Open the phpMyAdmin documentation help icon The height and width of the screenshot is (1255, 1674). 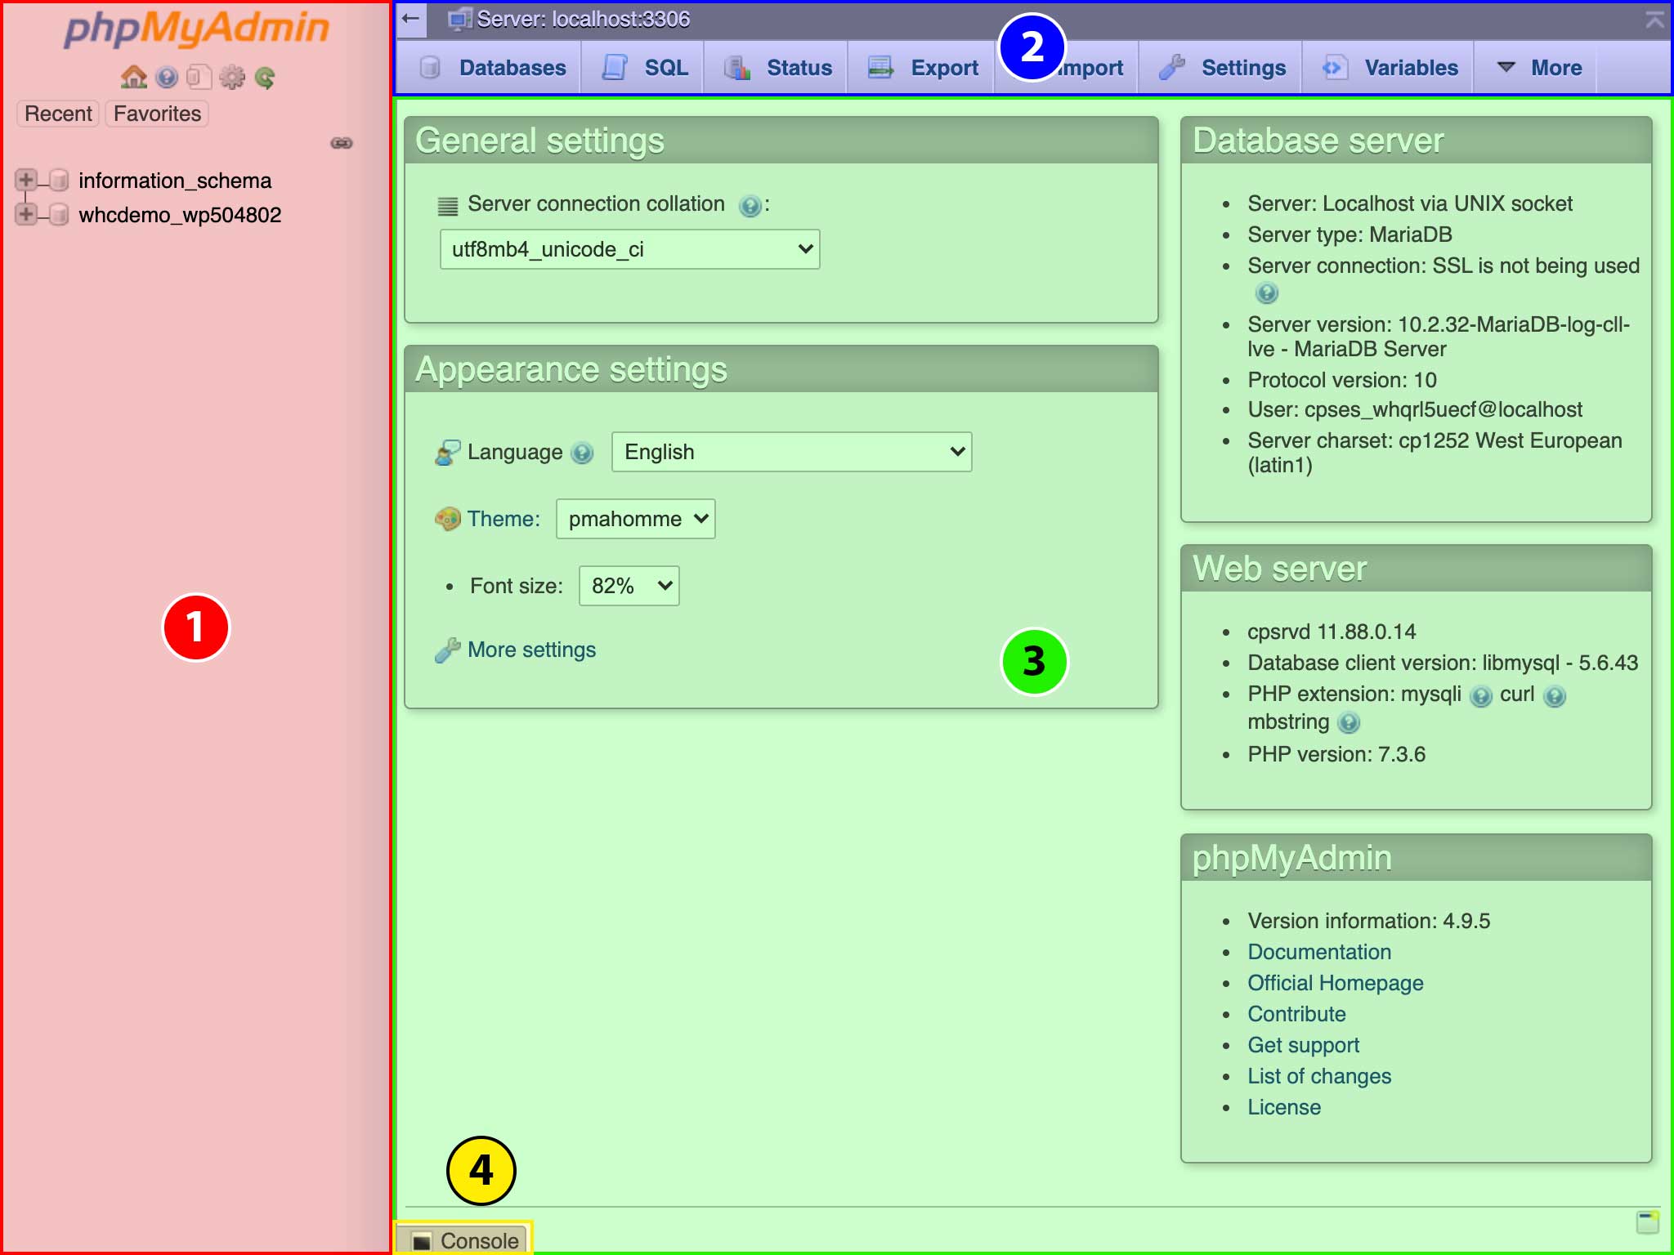(x=167, y=78)
